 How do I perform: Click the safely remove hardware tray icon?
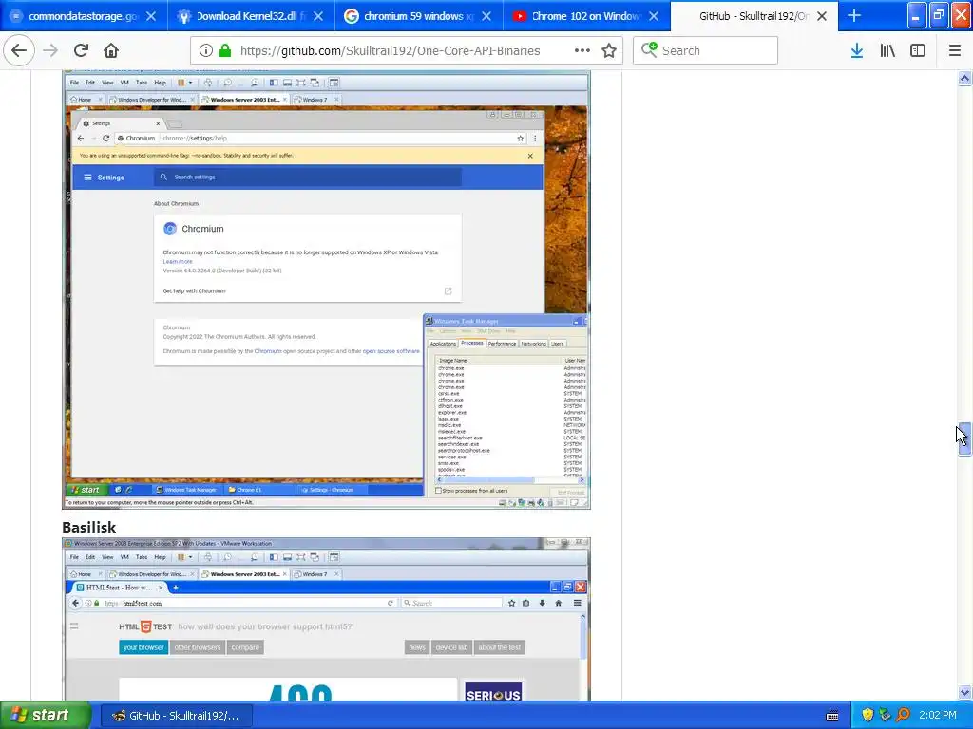point(886,716)
